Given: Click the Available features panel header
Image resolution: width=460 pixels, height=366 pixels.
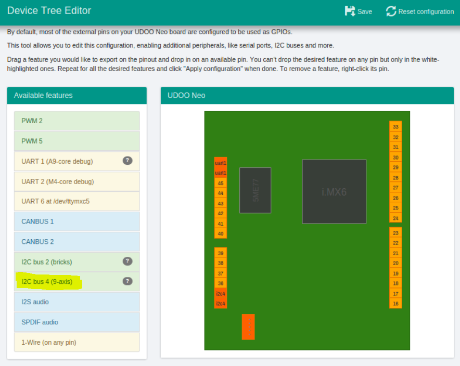Looking at the screenshot, I should point(77,95).
